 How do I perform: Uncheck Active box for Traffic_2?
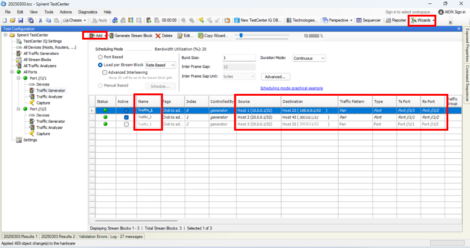click(x=127, y=117)
